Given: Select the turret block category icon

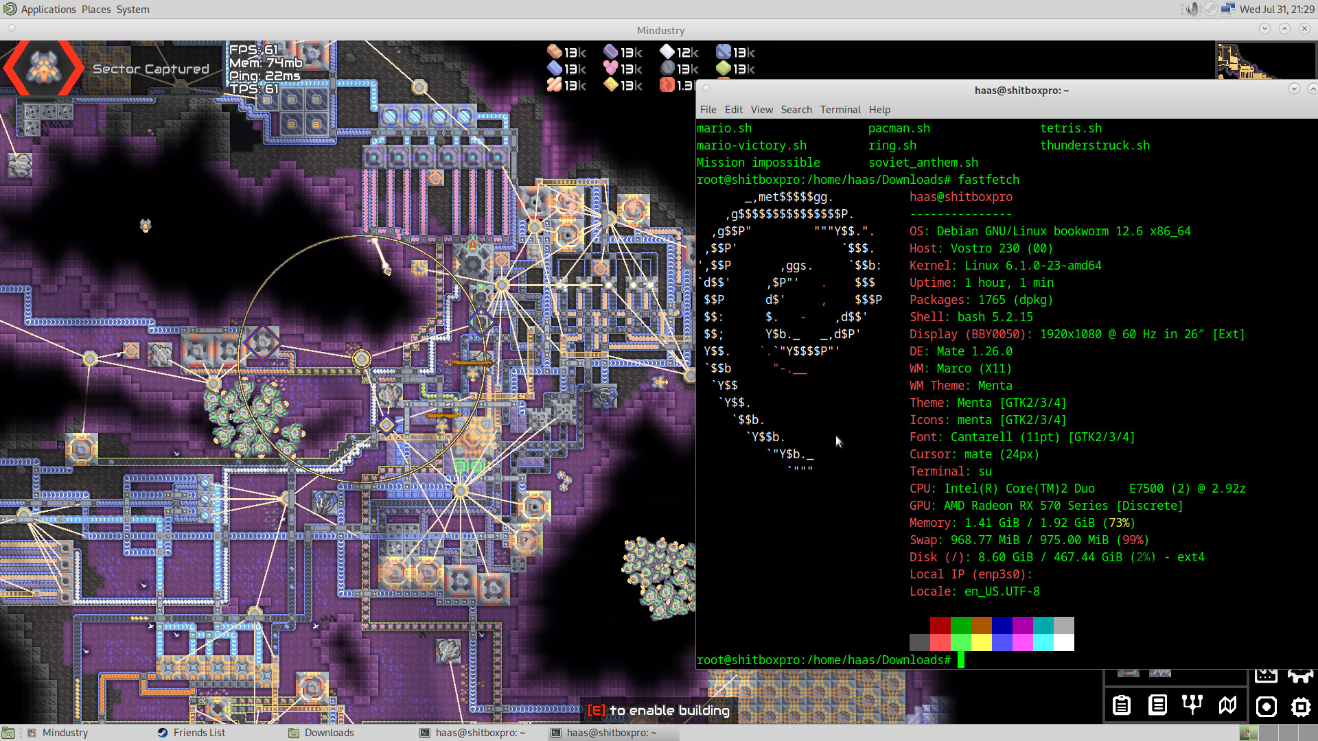Looking at the screenshot, I should (x=1267, y=707).
